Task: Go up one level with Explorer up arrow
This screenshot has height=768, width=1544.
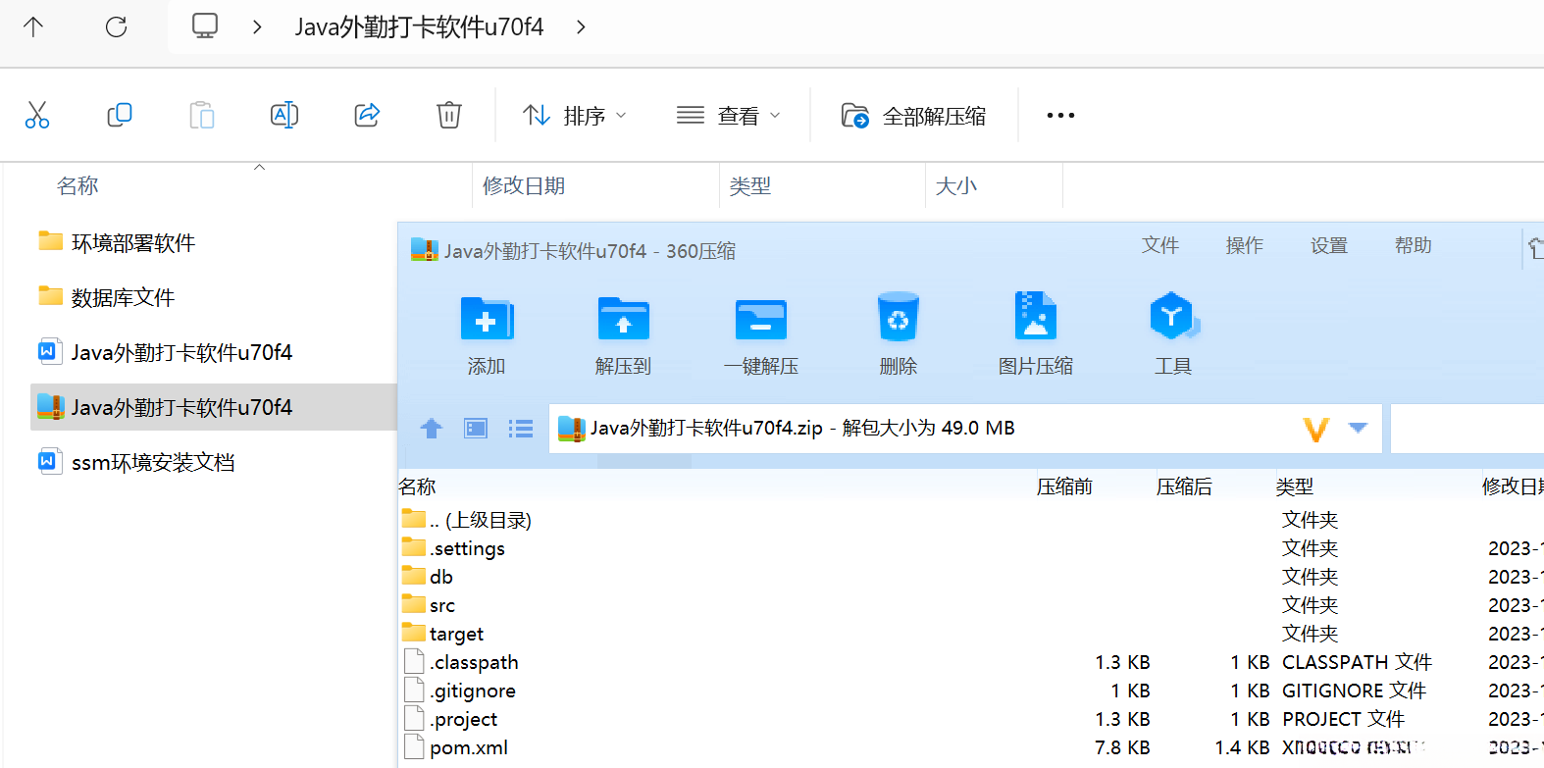Action: 33,26
